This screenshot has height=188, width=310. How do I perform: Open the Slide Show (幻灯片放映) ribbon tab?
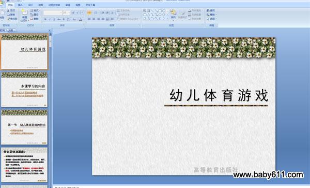(54, 5)
